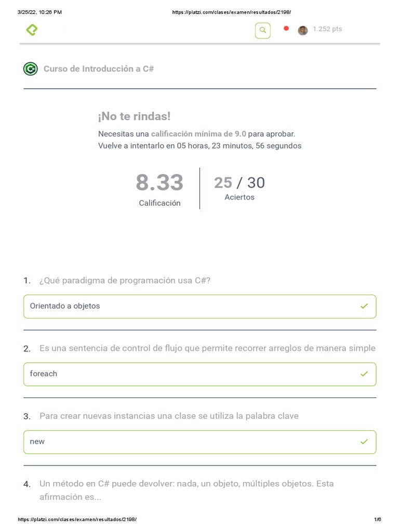
Task: Click the 25 / 30 Aciertos count
Action: coord(240,183)
